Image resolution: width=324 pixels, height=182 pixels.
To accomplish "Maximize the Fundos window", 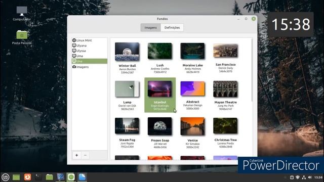I will click(x=246, y=19).
